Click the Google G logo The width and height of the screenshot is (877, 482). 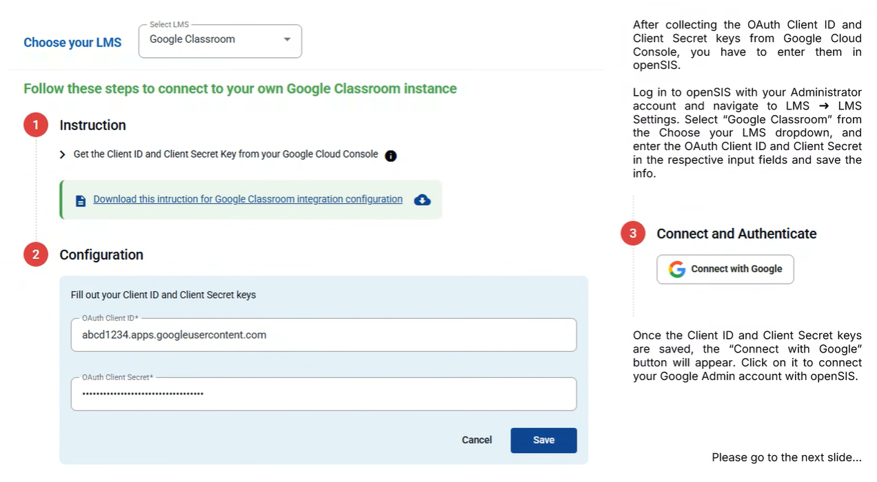pyautogui.click(x=677, y=269)
